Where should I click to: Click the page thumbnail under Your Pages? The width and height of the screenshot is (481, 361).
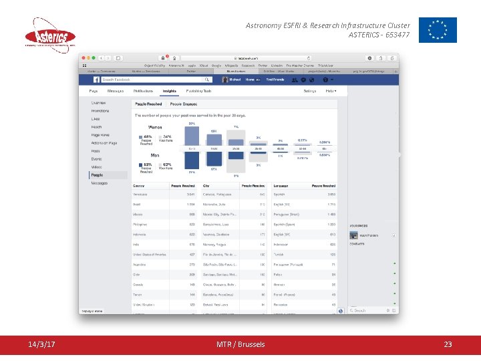[353, 235]
